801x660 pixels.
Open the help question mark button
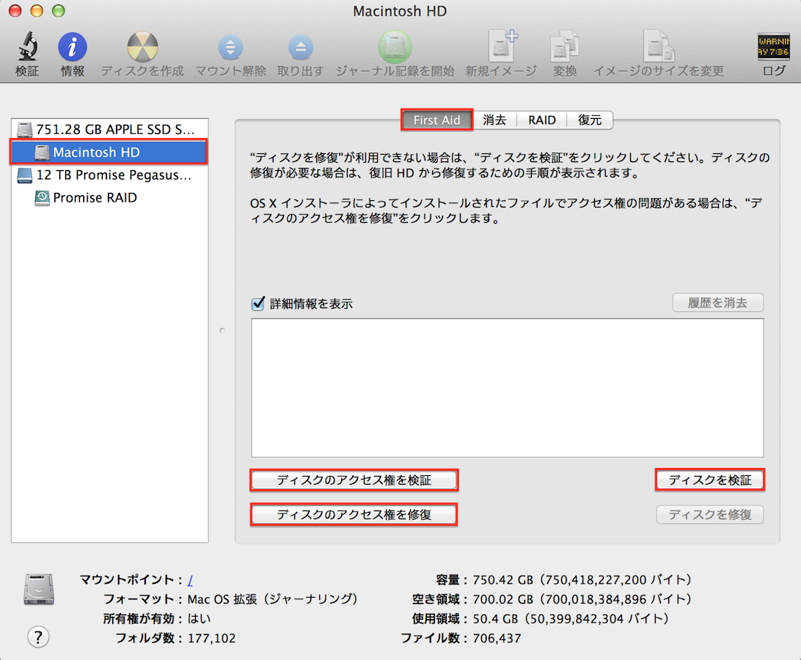coord(38,637)
